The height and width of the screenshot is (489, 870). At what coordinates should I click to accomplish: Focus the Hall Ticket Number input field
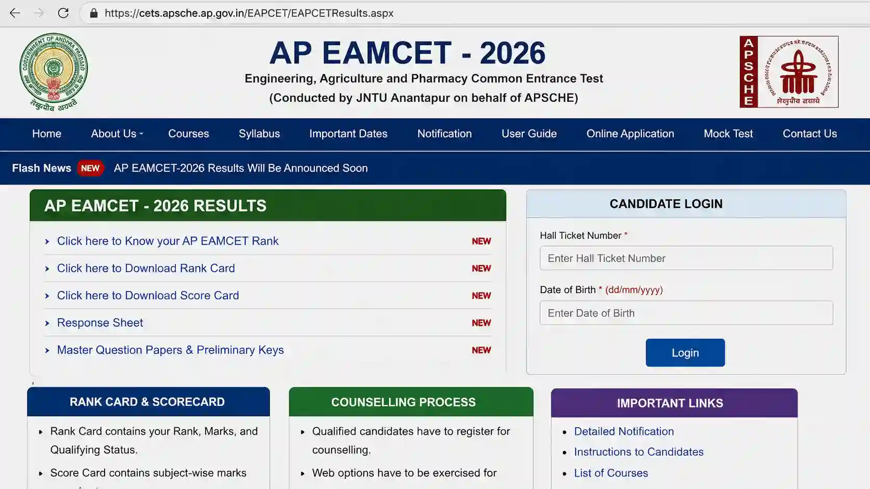(686, 258)
